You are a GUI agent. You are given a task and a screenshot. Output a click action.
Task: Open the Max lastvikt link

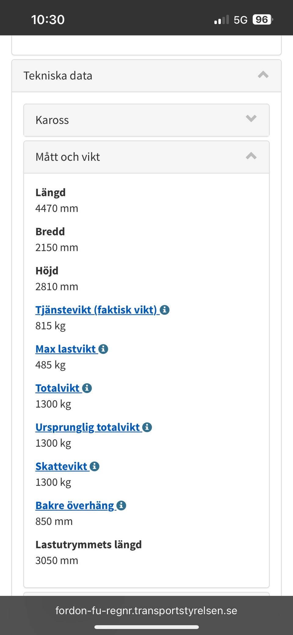tap(65, 349)
